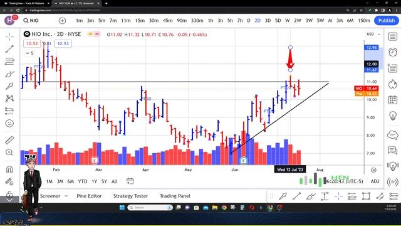The image size is (401, 226).
Task: Reload the browser page
Action: pos(18,10)
